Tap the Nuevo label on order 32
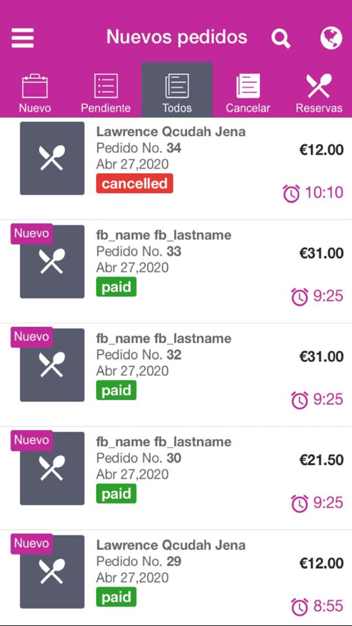352x626 pixels. pyautogui.click(x=32, y=337)
